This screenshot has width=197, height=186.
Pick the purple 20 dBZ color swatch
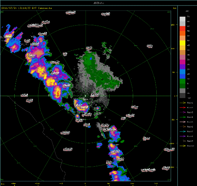(182, 67)
